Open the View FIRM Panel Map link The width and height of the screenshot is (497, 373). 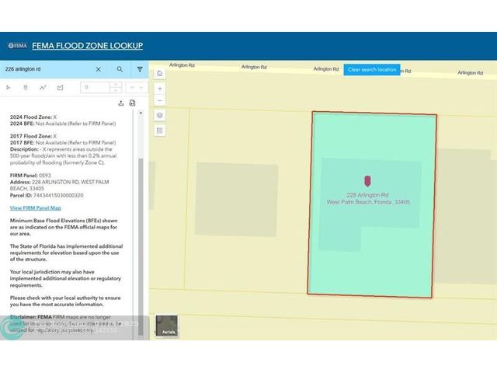pos(36,208)
